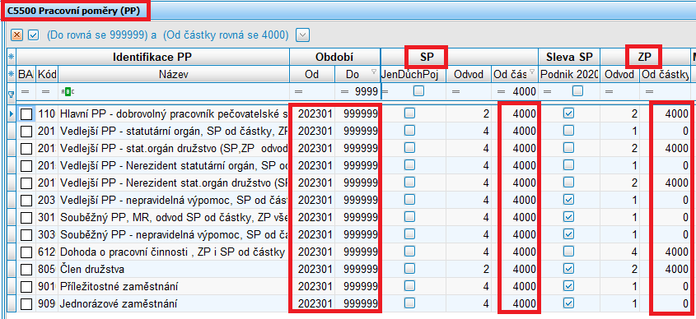Select SP Odvod value 2 in Člen družstva row
This screenshot has height=319, width=696.
point(469,270)
